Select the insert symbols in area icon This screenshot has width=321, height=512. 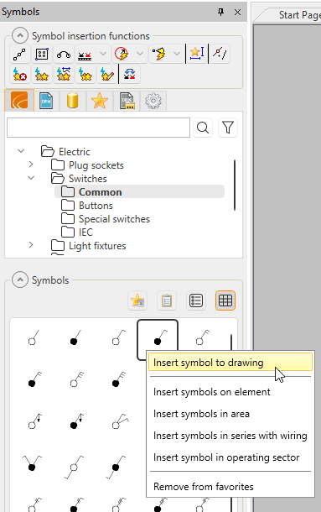click(x=42, y=54)
